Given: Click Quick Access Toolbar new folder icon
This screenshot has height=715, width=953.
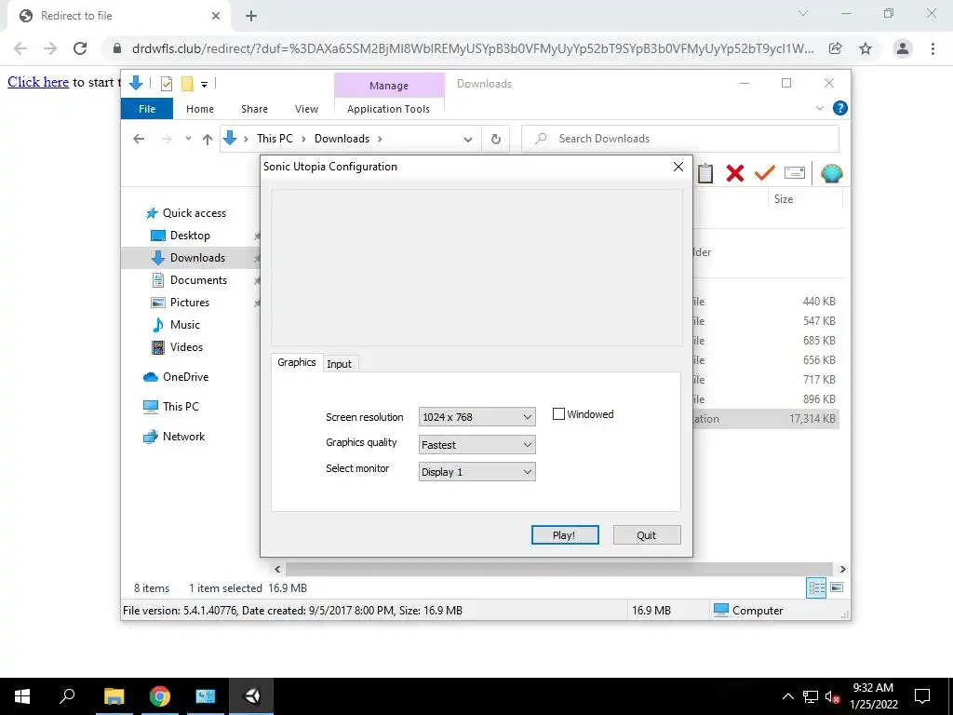Looking at the screenshot, I should pyautogui.click(x=187, y=84).
